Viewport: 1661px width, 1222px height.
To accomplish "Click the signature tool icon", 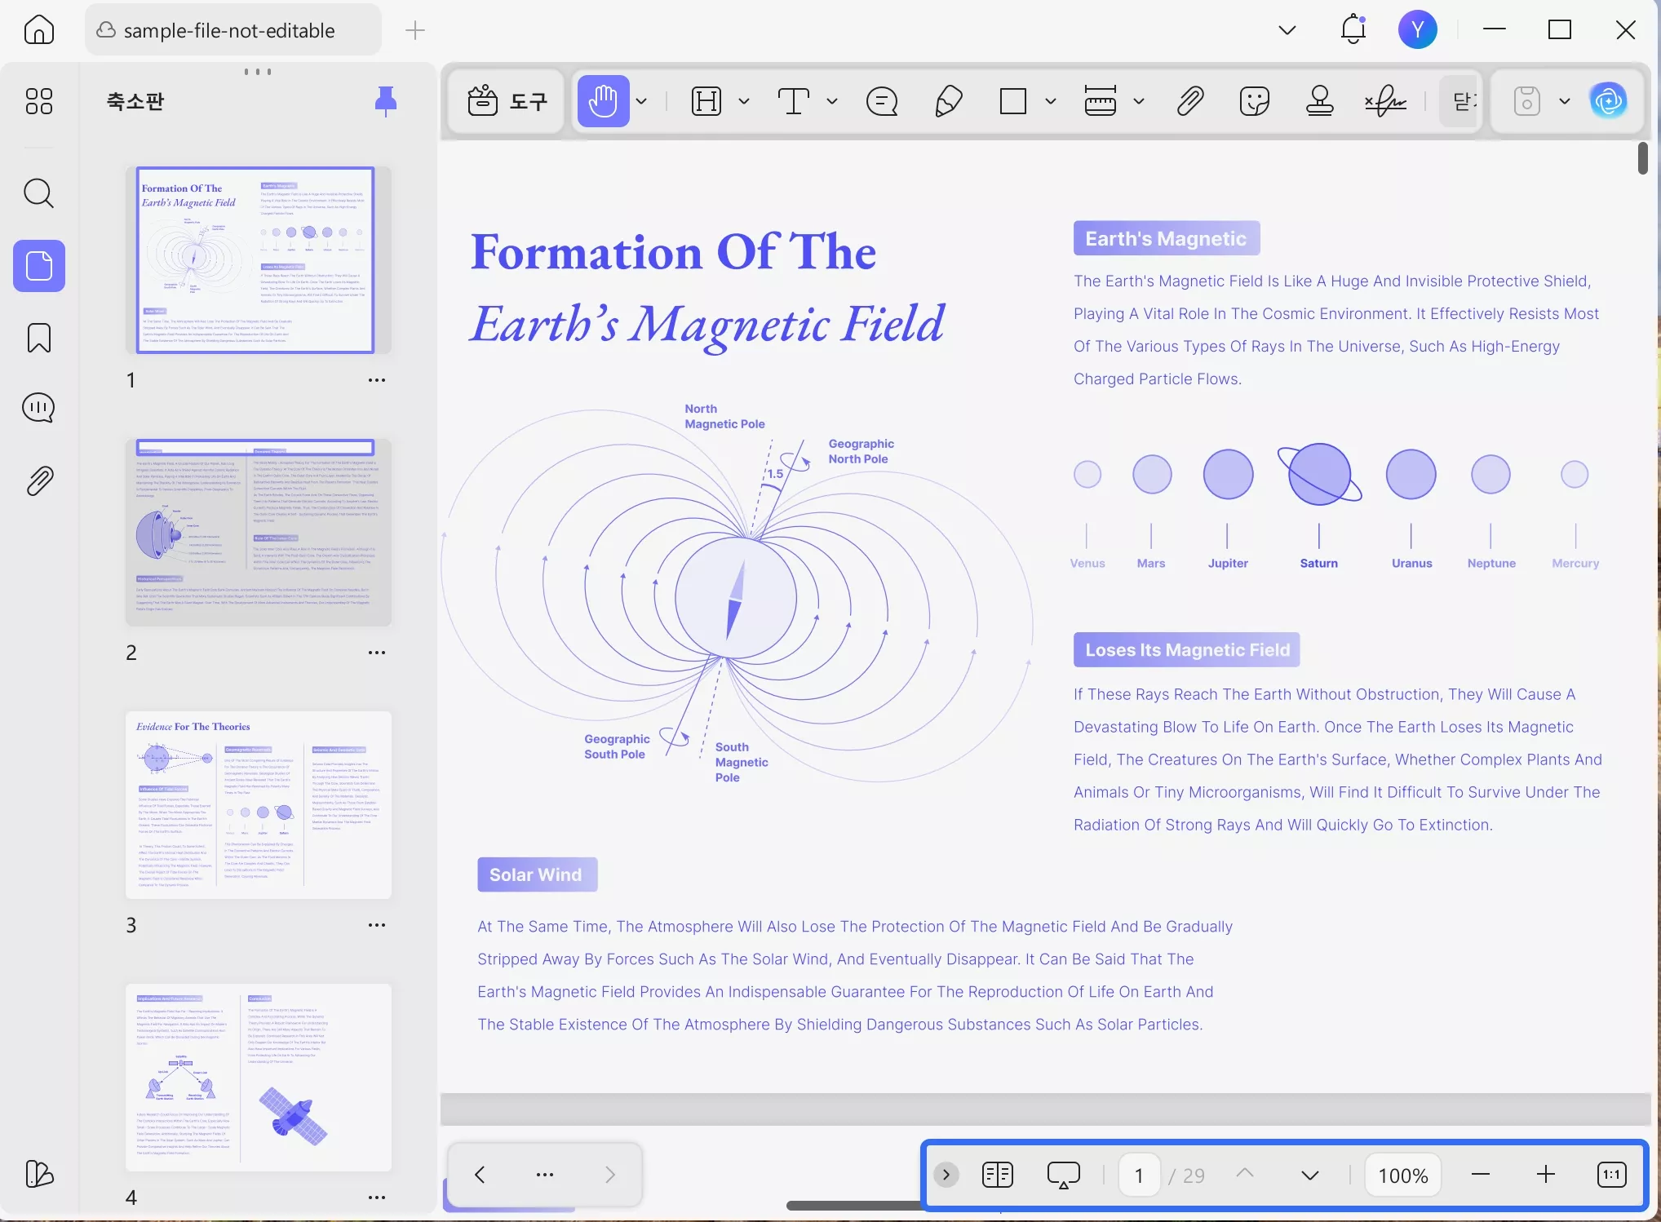I will 1384,101.
